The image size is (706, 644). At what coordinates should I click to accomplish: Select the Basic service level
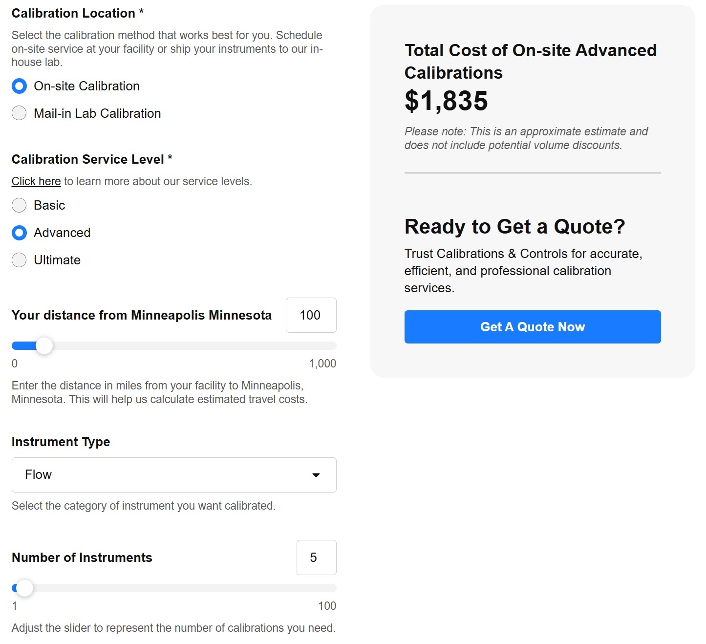pos(19,205)
